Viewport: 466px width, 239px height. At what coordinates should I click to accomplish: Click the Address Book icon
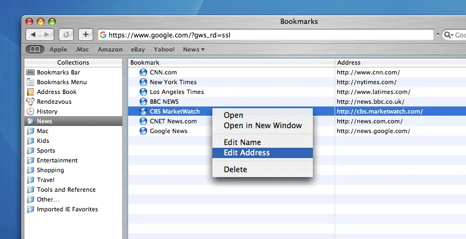pos(30,92)
